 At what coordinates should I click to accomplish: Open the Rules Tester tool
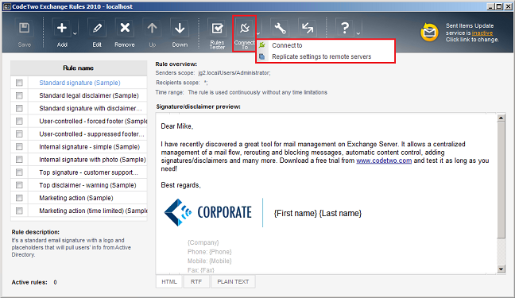[217, 29]
